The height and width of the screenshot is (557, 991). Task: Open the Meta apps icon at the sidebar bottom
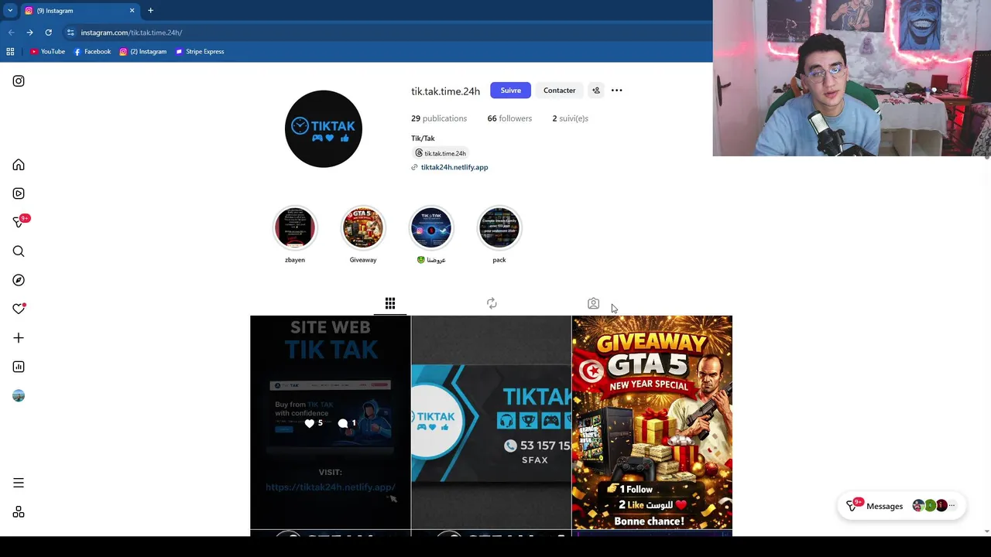[19, 512]
